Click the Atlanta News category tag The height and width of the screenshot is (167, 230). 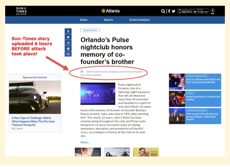click(x=90, y=30)
